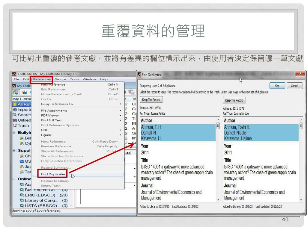The image size is (307, 230).
Task: Click the smart group icon beside Bul
Action: (22, 138)
